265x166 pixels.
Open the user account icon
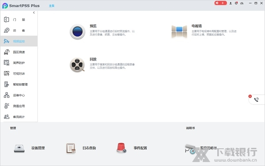click(231, 3)
